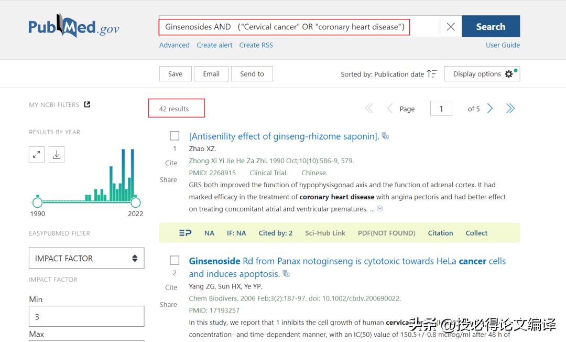Click the Save results button
The height and width of the screenshot is (342, 566).
click(x=175, y=73)
